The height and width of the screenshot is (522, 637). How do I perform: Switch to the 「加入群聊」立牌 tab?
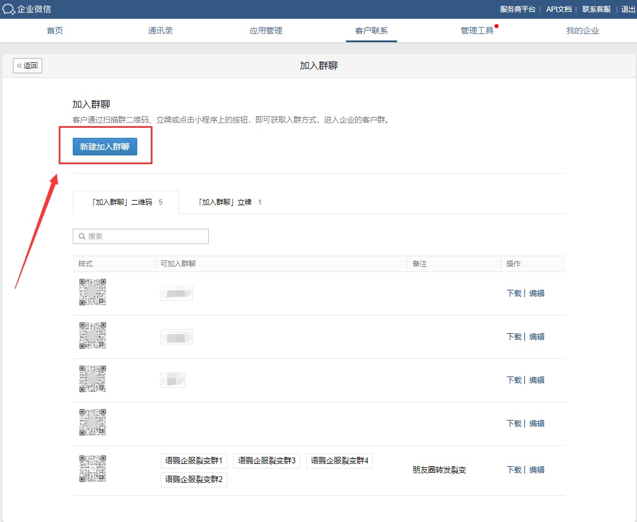tap(230, 202)
